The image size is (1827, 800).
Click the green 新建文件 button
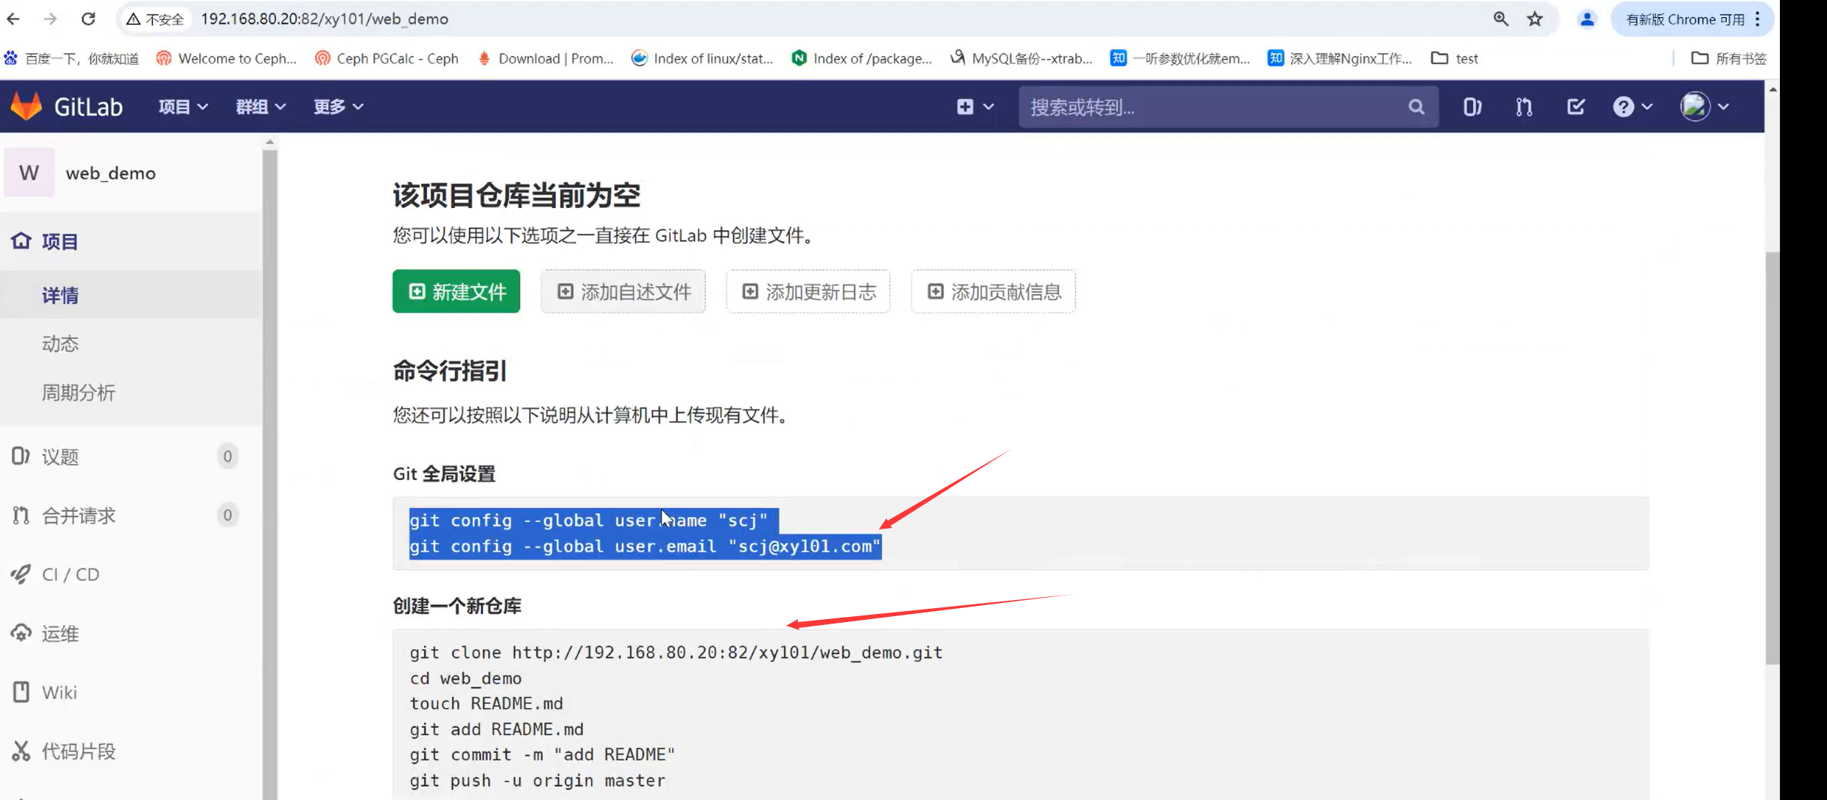(456, 292)
